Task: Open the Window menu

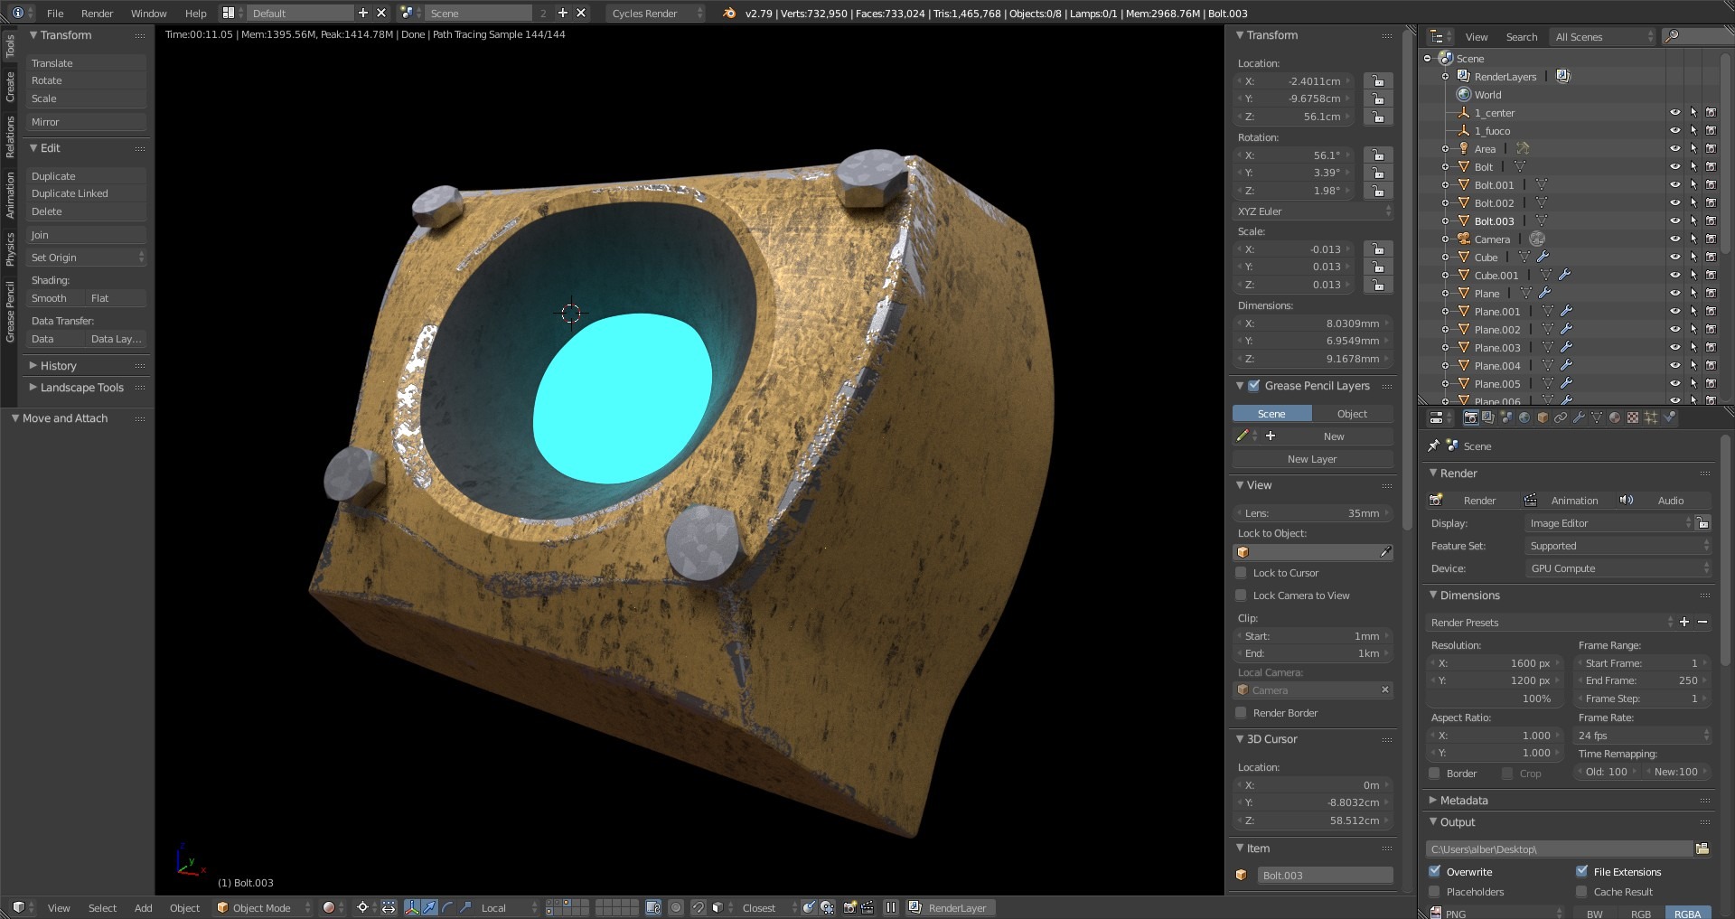Action: [148, 13]
